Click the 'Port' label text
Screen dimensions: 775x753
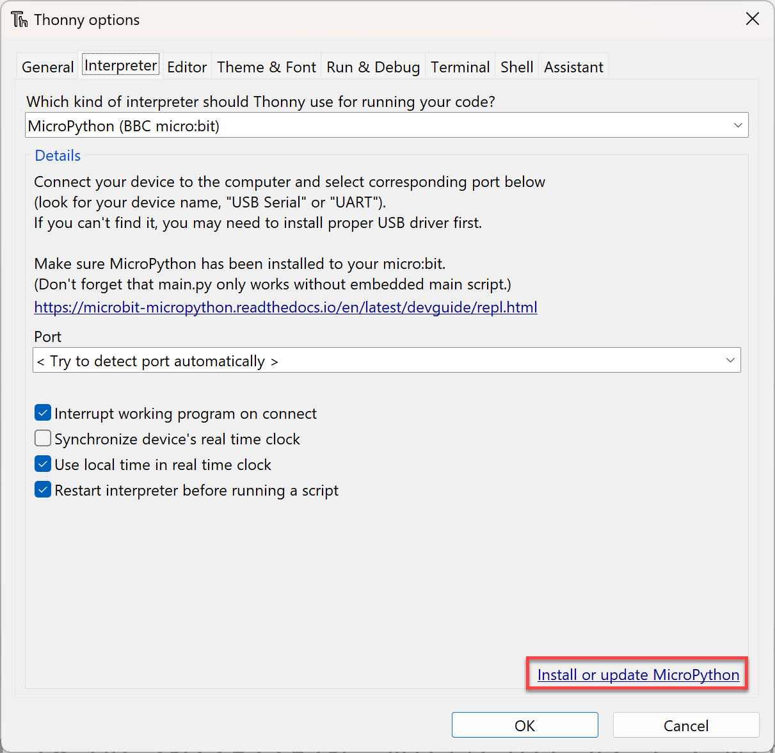pyautogui.click(x=48, y=337)
